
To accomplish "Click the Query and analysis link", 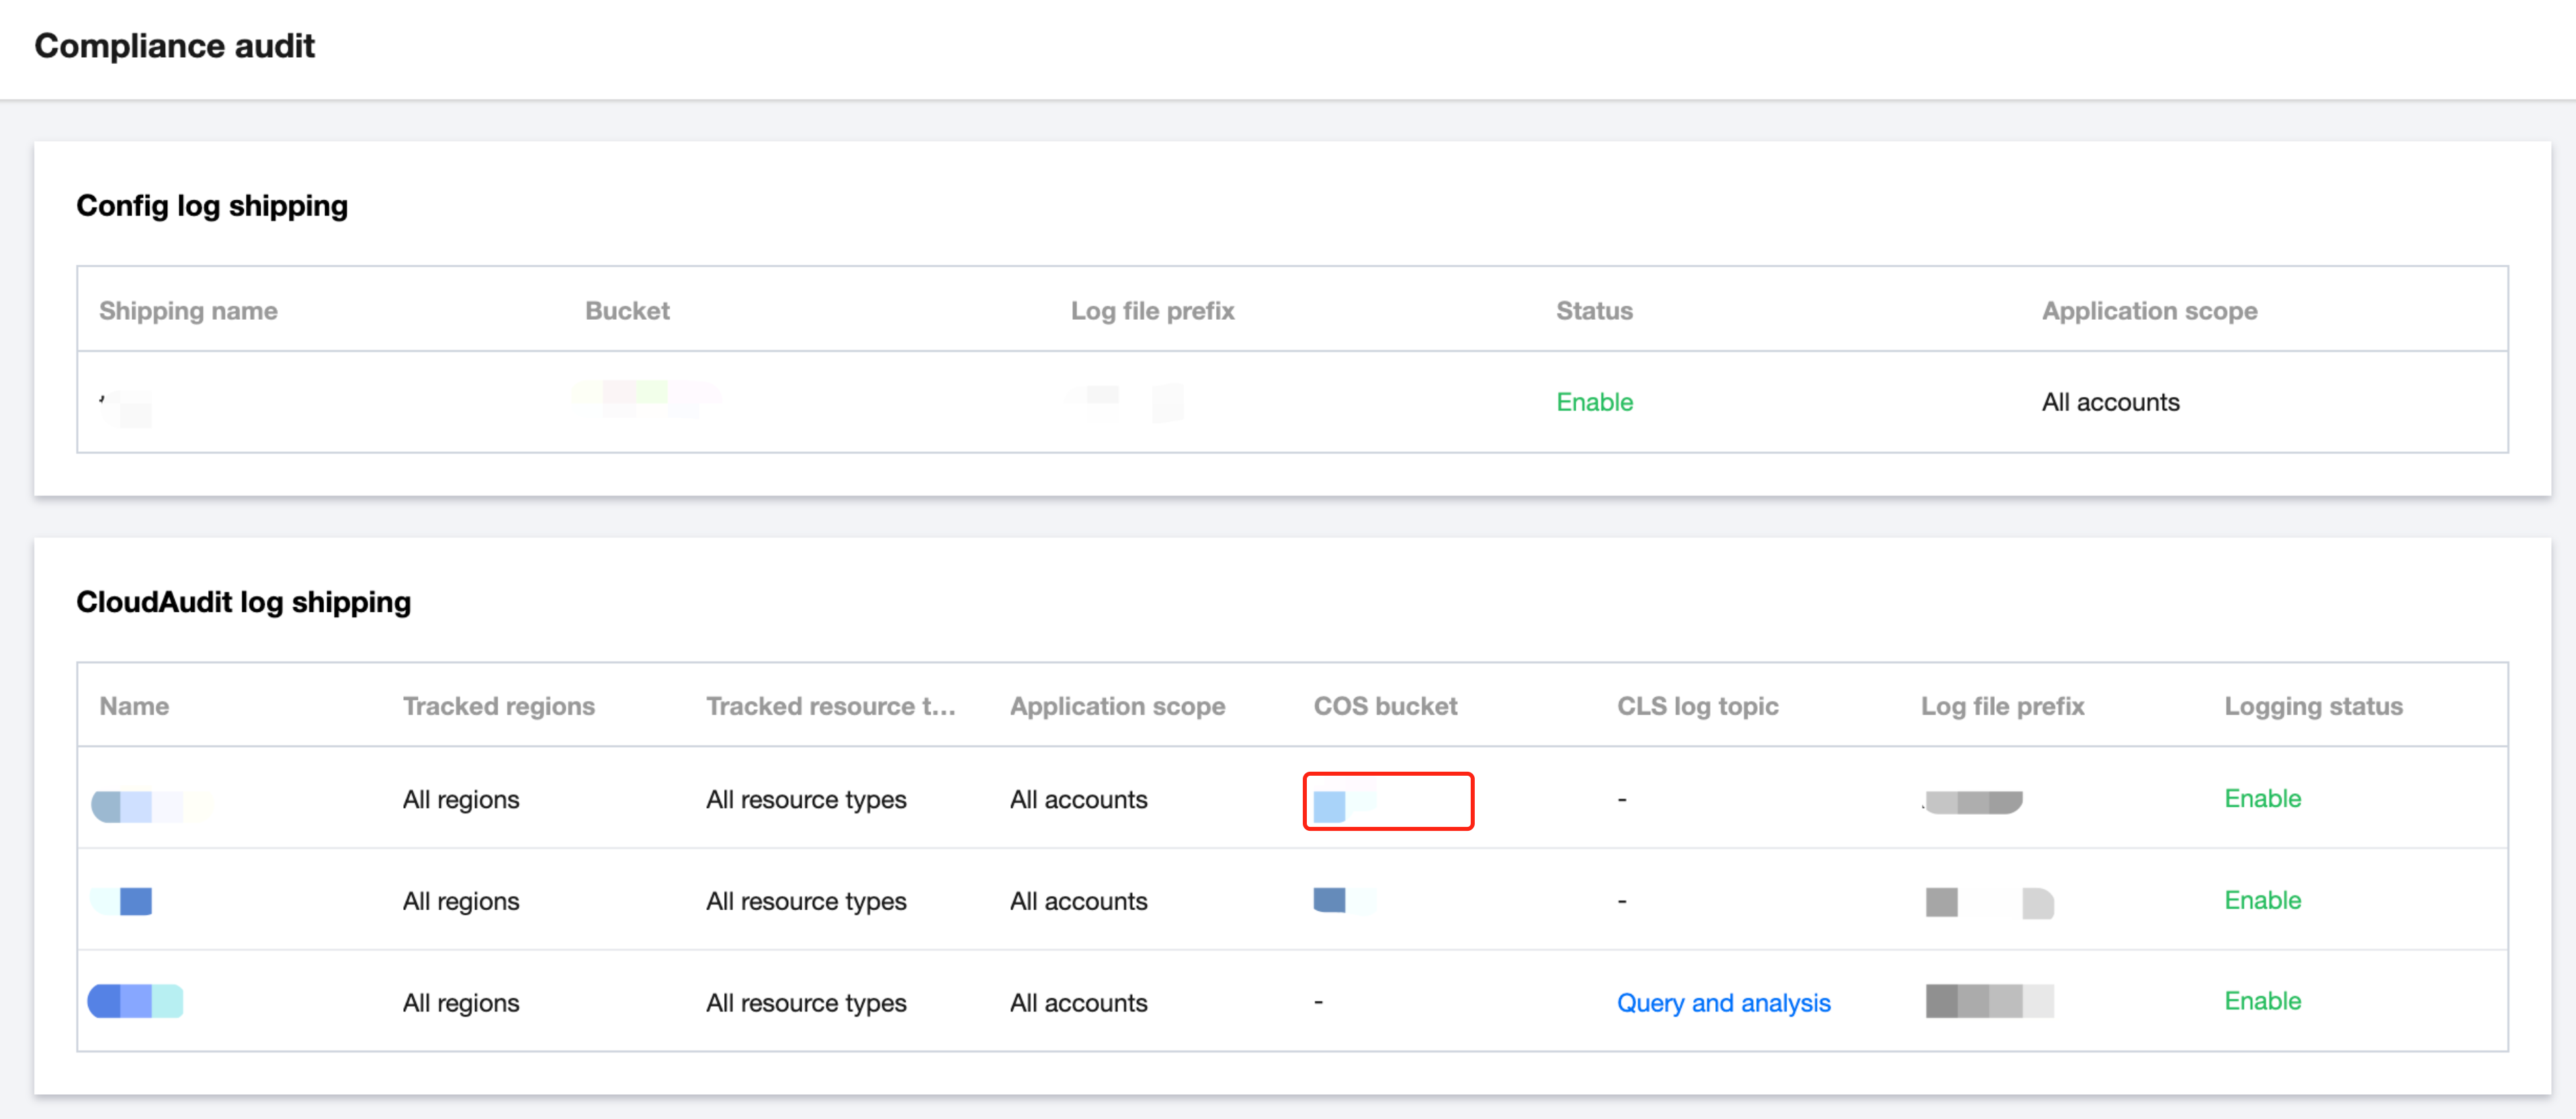I will [x=1723, y=1002].
